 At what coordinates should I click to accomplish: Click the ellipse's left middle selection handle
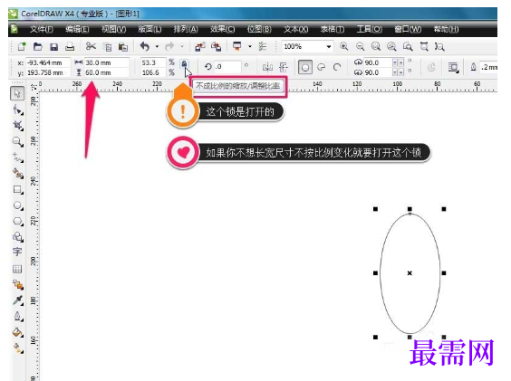(x=375, y=273)
